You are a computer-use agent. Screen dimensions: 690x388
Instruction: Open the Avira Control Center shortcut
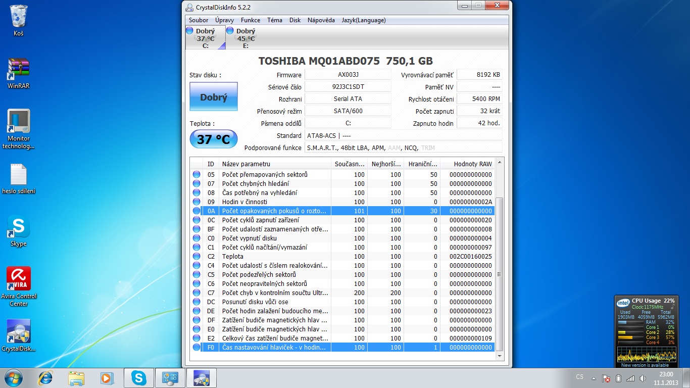coord(19,286)
